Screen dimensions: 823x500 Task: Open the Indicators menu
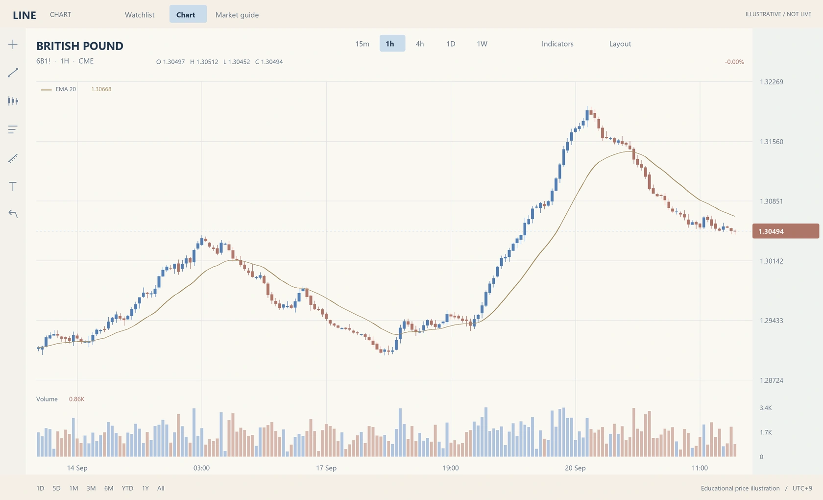coord(557,44)
